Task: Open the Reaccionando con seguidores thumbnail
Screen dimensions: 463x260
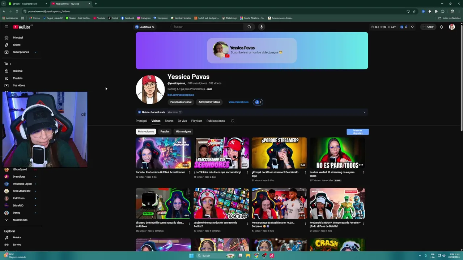Action: 221,153
